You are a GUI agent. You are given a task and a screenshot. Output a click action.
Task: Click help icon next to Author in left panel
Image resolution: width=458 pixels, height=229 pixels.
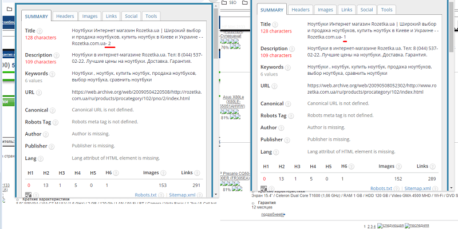tap(46, 134)
